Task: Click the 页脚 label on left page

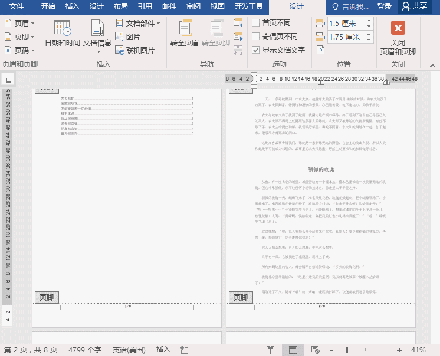Action: click(x=47, y=298)
